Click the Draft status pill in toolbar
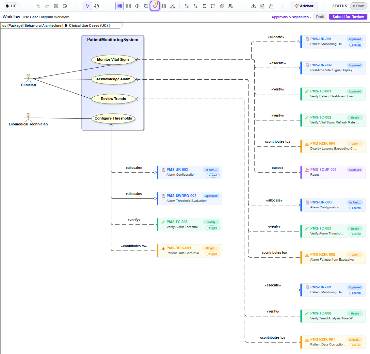The image size is (370, 354). click(359, 6)
